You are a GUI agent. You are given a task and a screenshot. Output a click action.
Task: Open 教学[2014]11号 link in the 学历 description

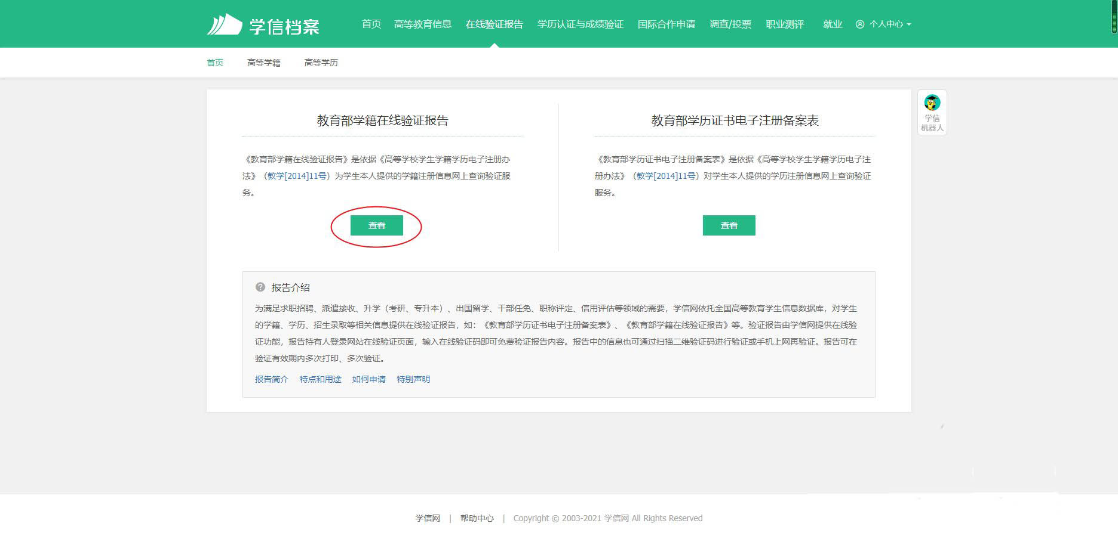pyautogui.click(x=666, y=176)
